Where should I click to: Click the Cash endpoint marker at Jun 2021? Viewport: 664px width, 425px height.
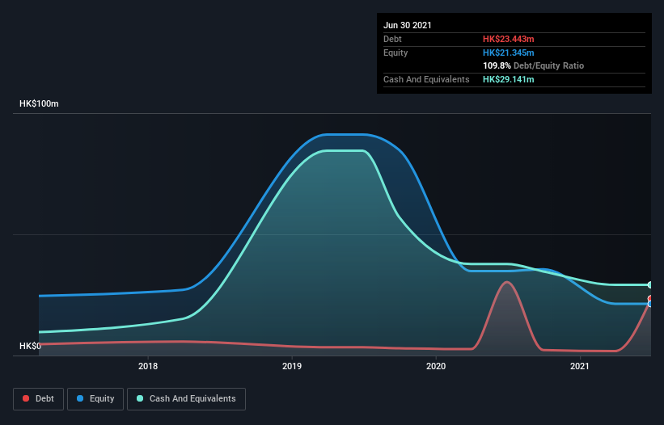pos(650,285)
